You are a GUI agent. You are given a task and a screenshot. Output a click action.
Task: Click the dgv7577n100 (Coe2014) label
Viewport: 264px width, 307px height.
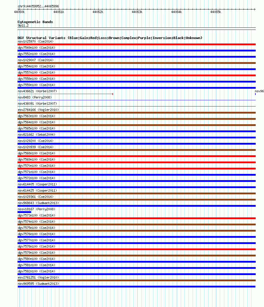36,240
